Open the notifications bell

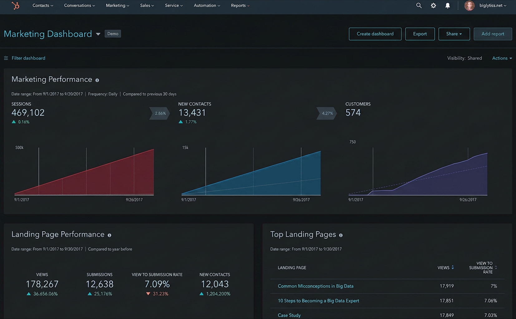tap(447, 6)
